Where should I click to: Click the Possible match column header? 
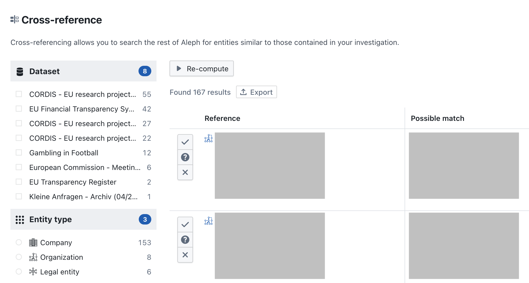[437, 119]
